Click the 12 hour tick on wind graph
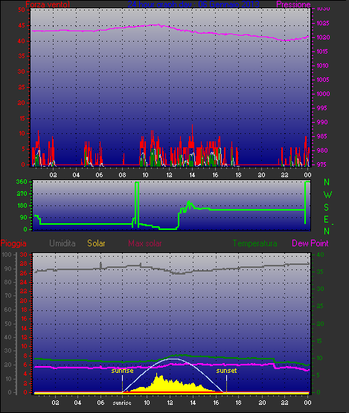The width and height of the screenshot is (349, 413). [169, 175]
